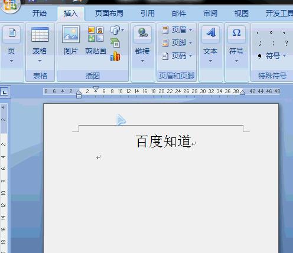Open the 开发工具 tab
The height and width of the screenshot is (253, 293).
[279, 14]
